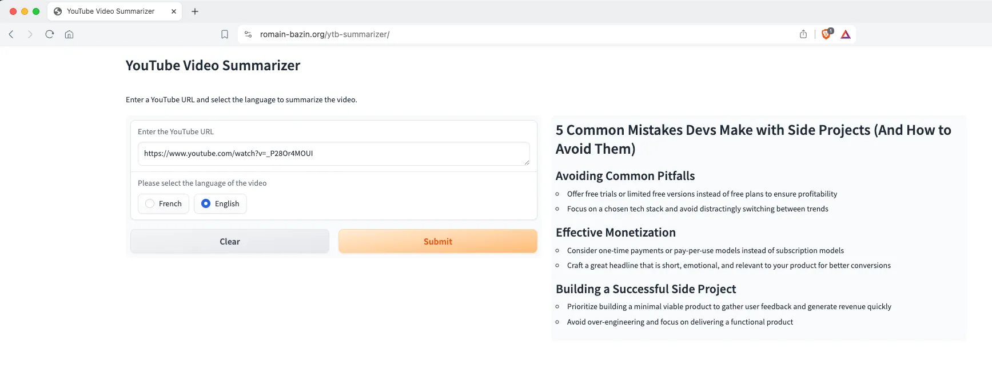Click inside the YouTube URL text field
Screen dimensions: 992x372
click(x=332, y=154)
